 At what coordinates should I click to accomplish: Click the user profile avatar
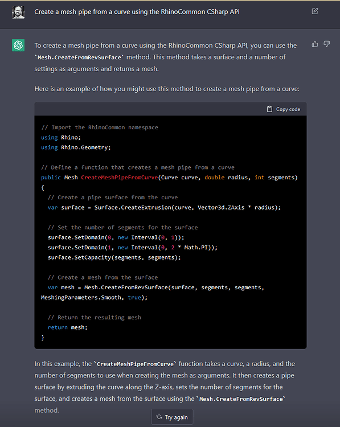18,13
